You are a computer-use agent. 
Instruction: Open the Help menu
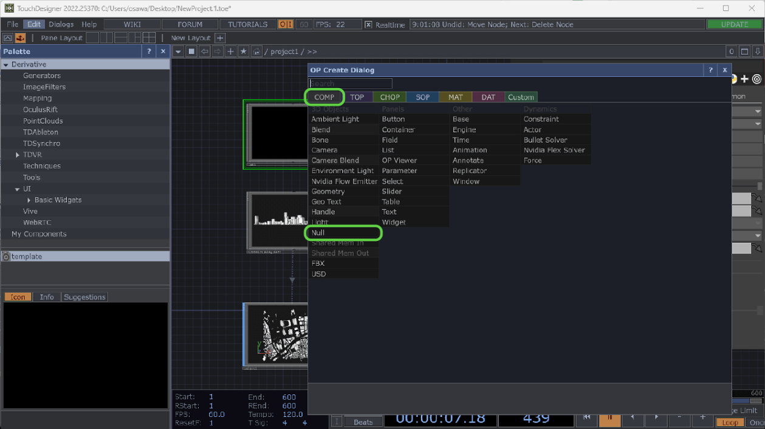[89, 24]
